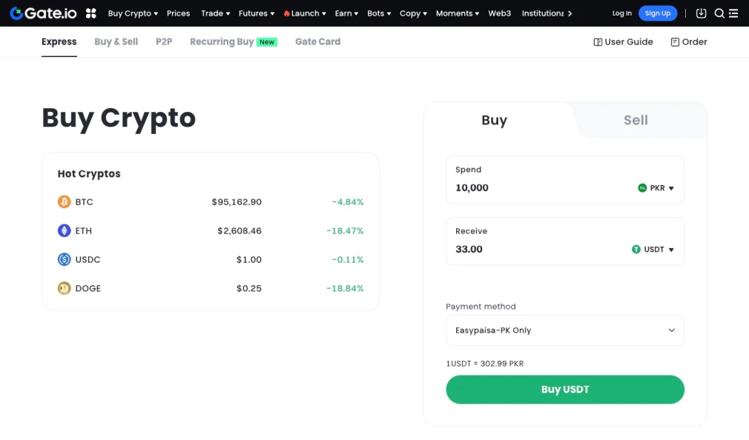The image size is (749, 440).
Task: Open search using the magnifier icon
Action: 719,13
